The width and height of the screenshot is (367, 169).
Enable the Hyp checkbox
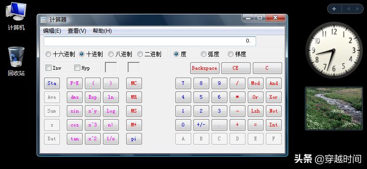click(77, 68)
